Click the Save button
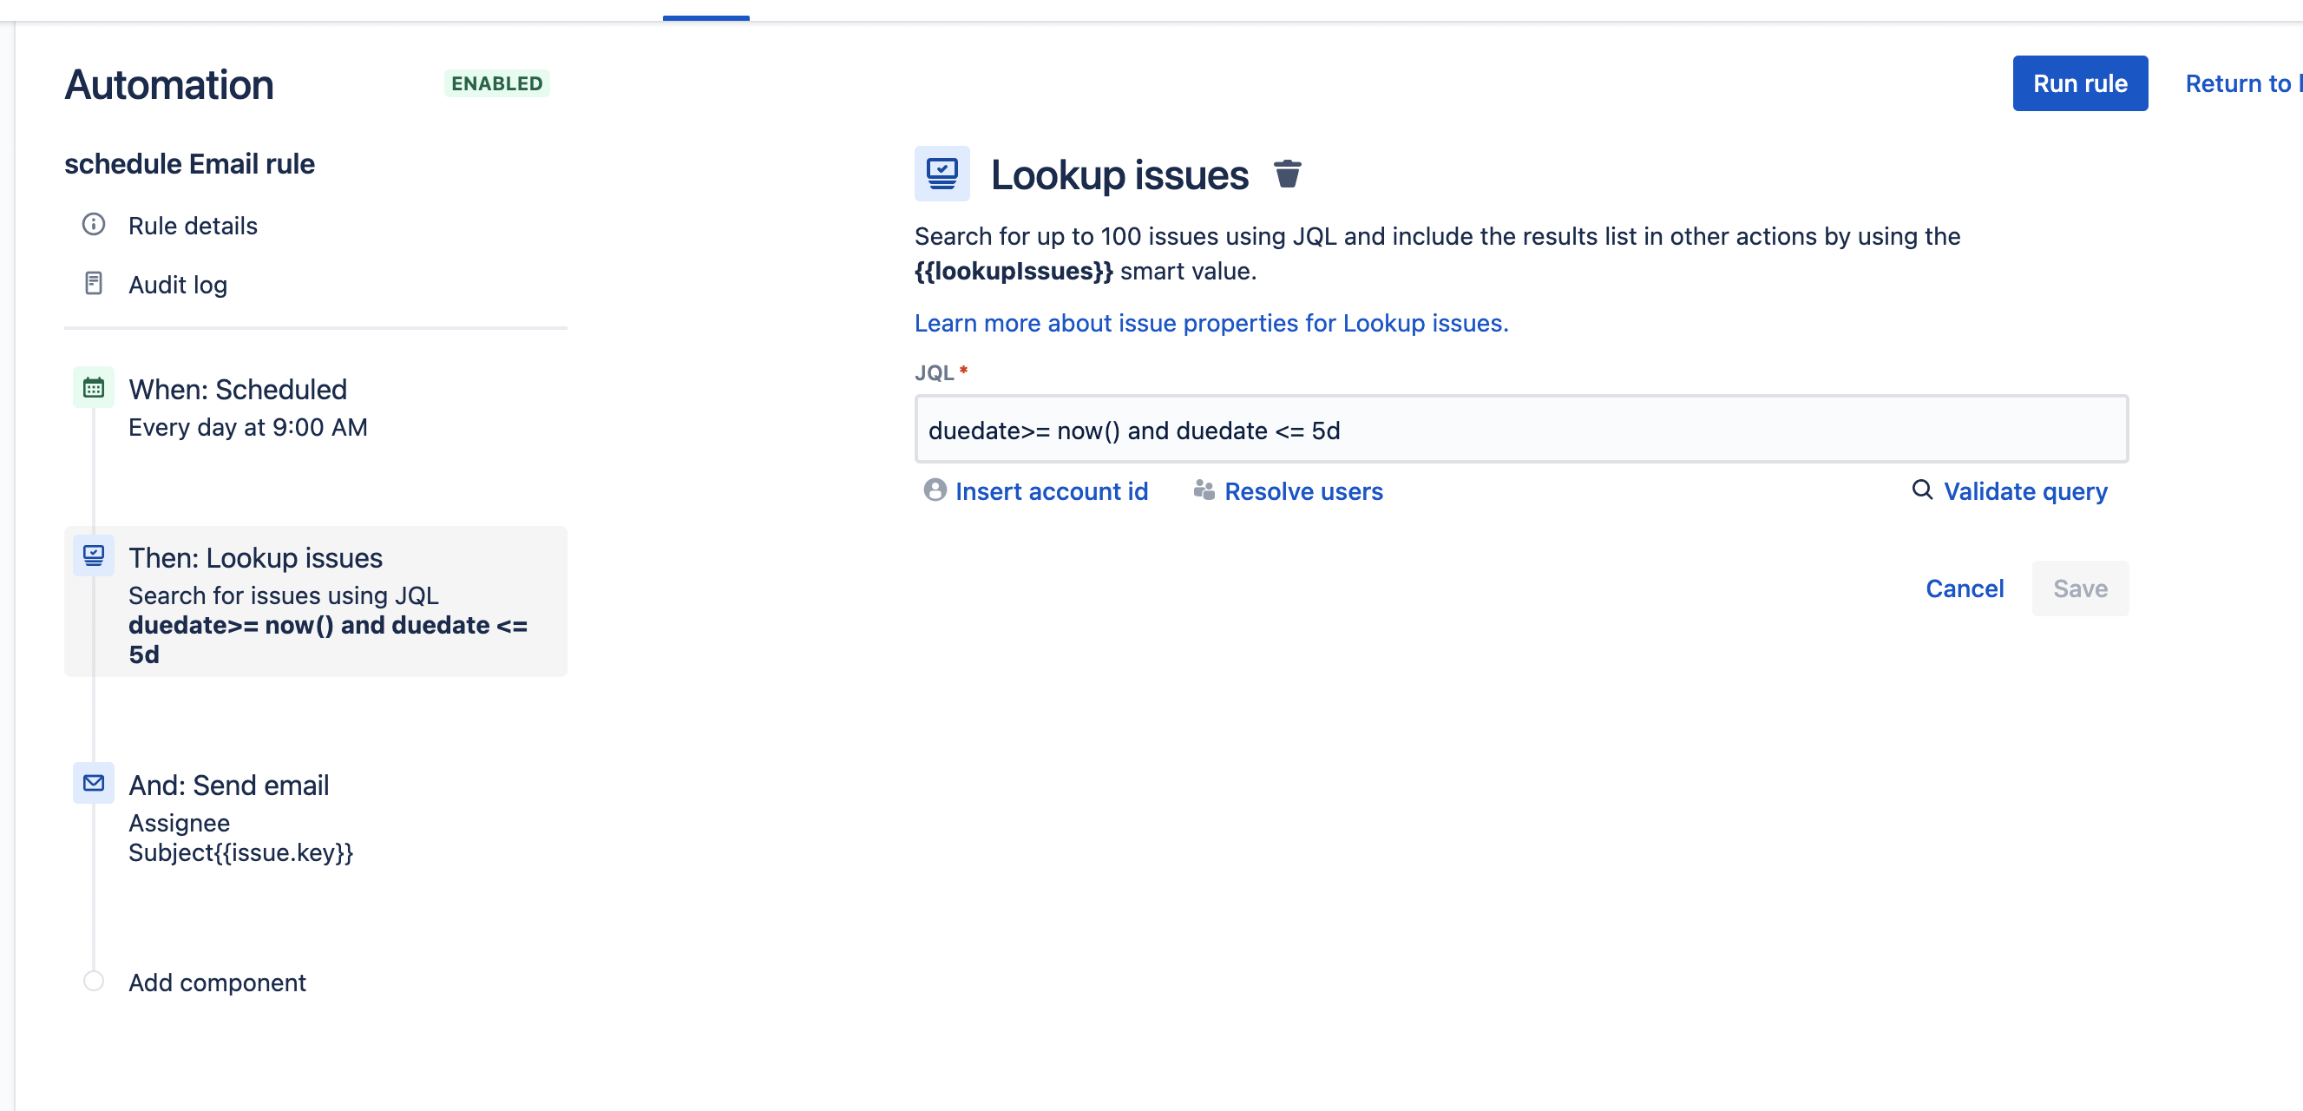 (2080, 588)
